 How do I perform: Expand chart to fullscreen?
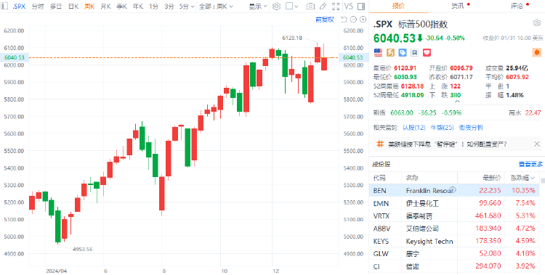(x=336, y=7)
